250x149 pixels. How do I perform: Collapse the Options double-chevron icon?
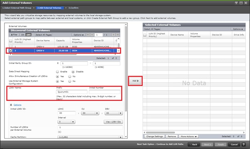click(11, 105)
